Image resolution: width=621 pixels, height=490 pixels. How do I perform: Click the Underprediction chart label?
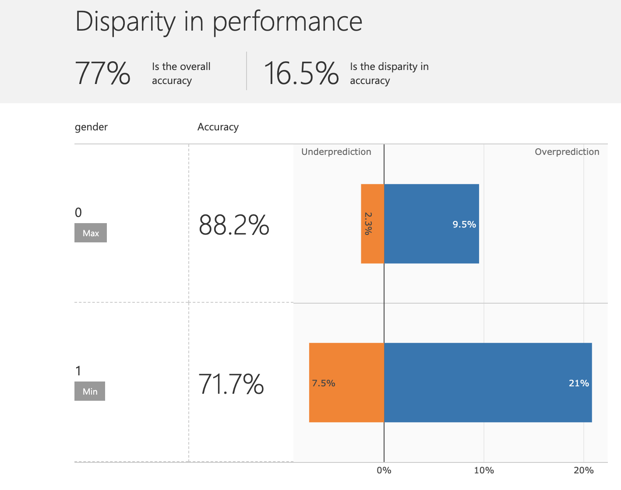(x=336, y=152)
